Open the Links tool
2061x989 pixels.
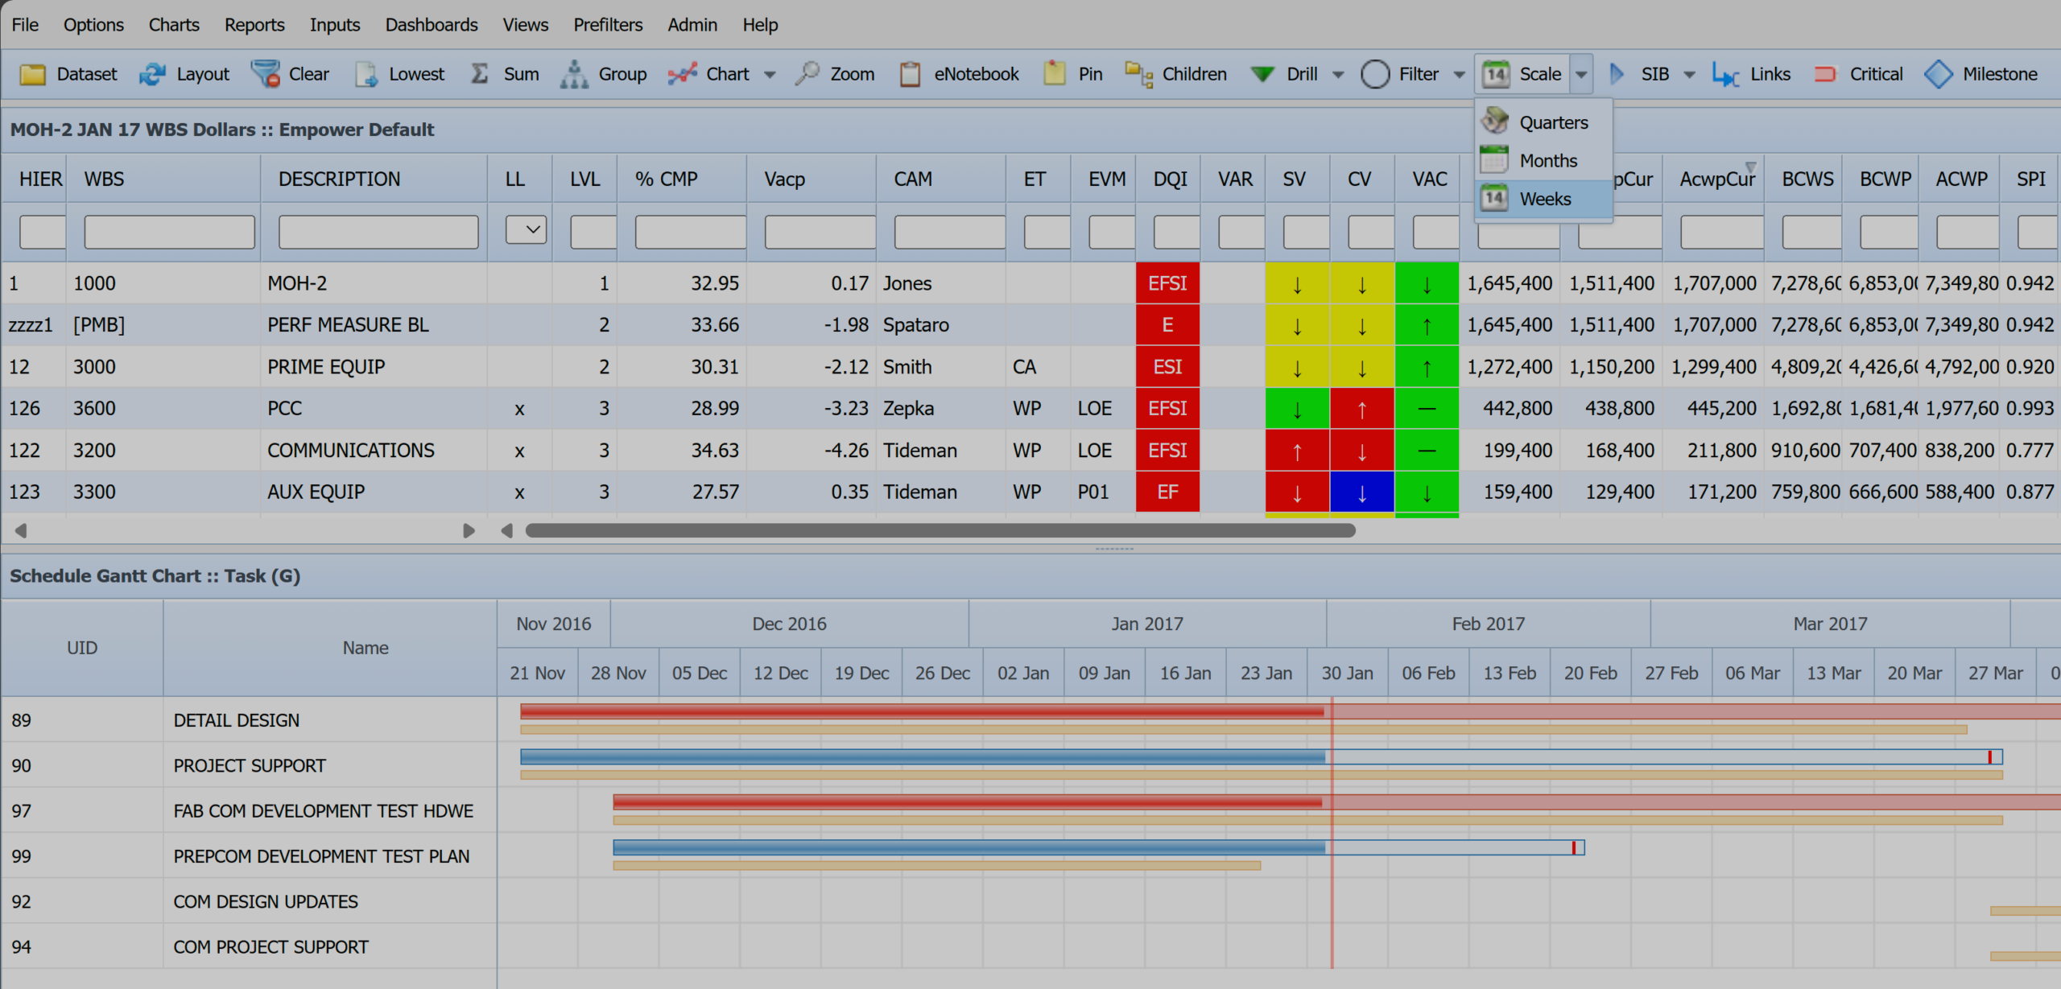pyautogui.click(x=1753, y=74)
